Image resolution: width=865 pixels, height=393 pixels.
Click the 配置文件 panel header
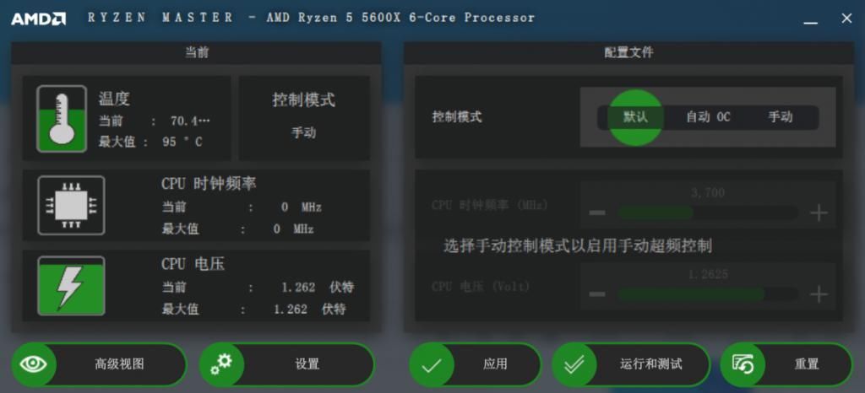628,53
